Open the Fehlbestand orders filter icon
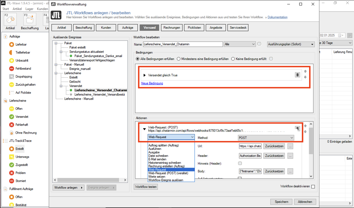Screen dimensions: 354x208 point(12,68)
